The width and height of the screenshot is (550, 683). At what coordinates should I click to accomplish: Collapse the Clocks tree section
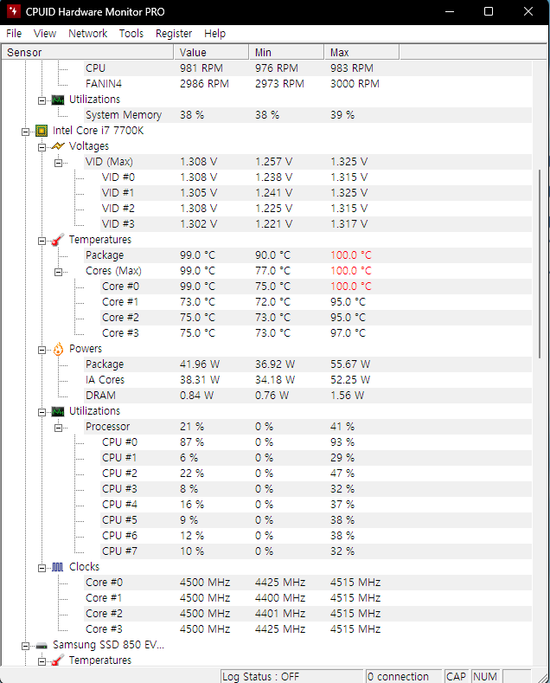[42, 567]
